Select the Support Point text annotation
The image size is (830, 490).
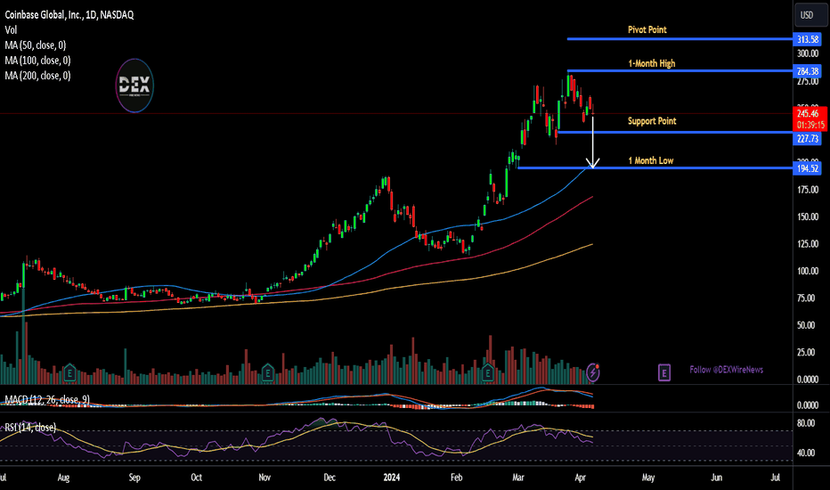pos(652,121)
